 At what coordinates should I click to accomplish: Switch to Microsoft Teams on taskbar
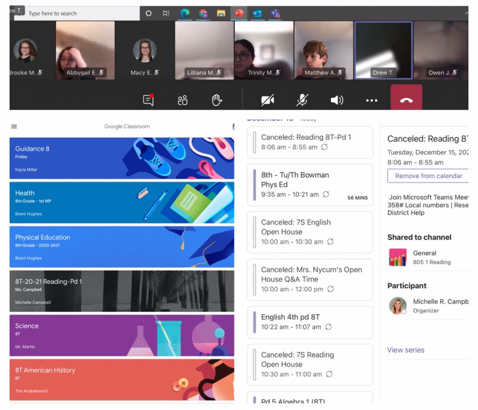(276, 13)
